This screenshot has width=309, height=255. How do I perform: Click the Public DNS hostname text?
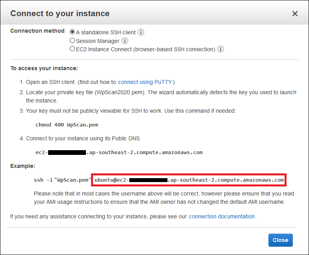click(x=119, y=153)
